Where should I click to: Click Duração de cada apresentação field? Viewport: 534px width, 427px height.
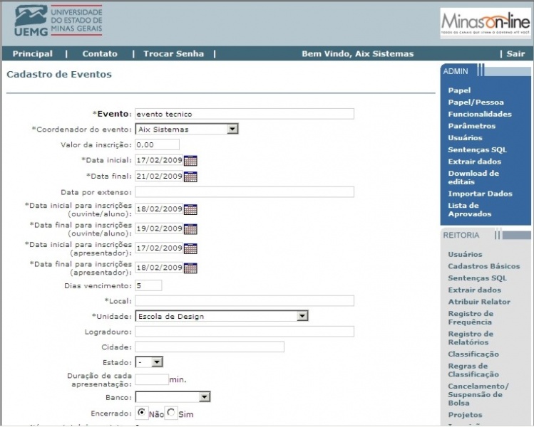[x=152, y=379]
